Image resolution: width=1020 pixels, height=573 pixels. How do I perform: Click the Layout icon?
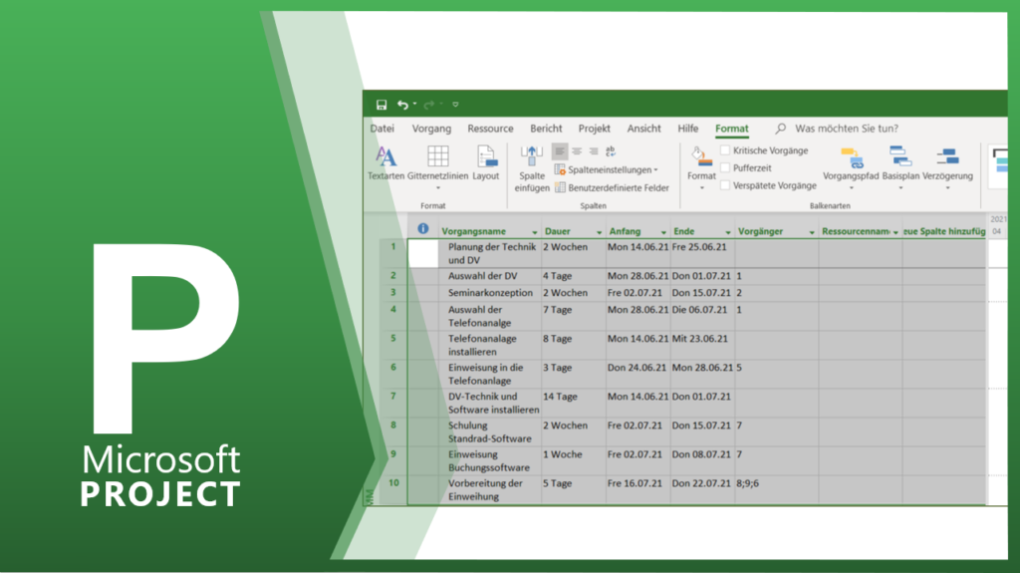tap(486, 163)
